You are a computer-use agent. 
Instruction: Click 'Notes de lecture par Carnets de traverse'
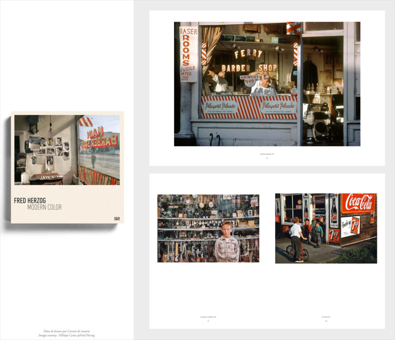(67, 331)
